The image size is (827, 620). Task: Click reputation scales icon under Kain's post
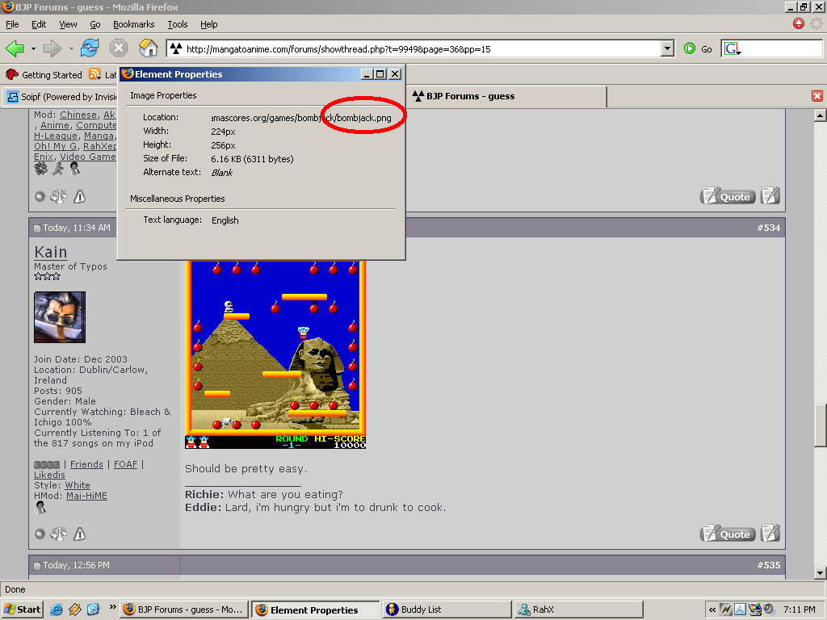click(58, 534)
